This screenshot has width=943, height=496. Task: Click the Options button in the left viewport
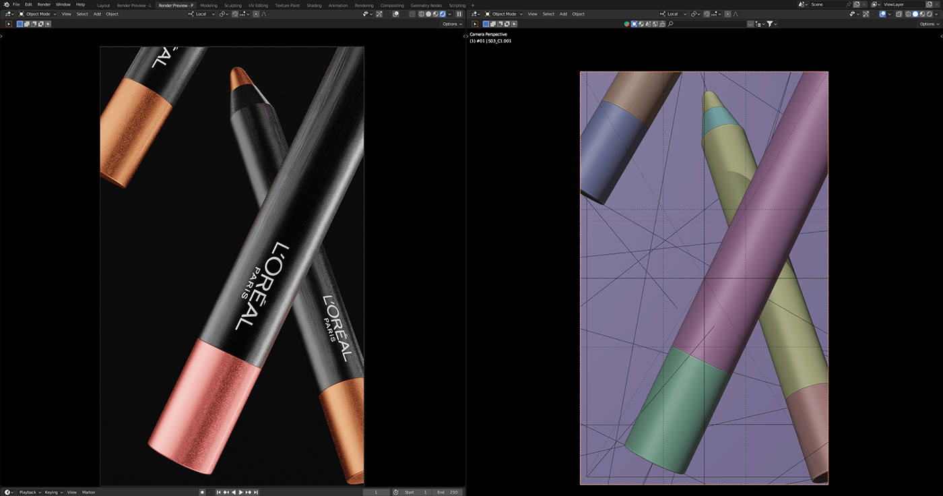451,24
